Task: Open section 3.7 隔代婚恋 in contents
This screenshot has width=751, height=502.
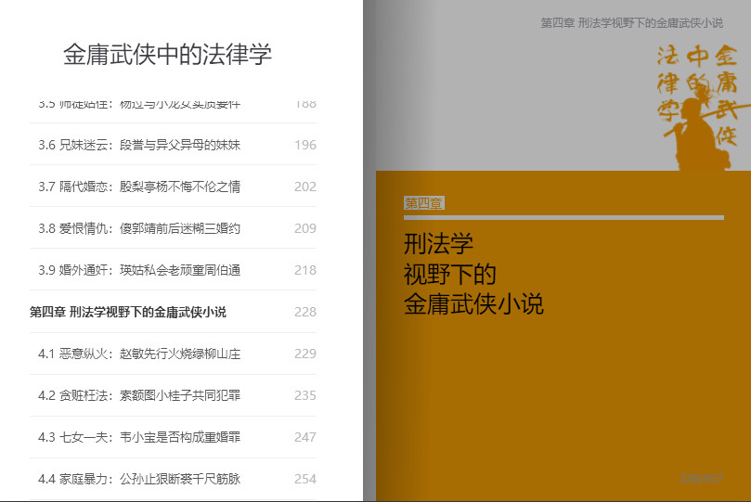Action: point(139,187)
